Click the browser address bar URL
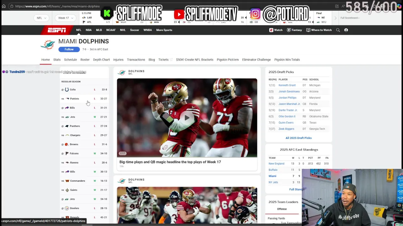Screen dimensions: 403x226 point(57,6)
